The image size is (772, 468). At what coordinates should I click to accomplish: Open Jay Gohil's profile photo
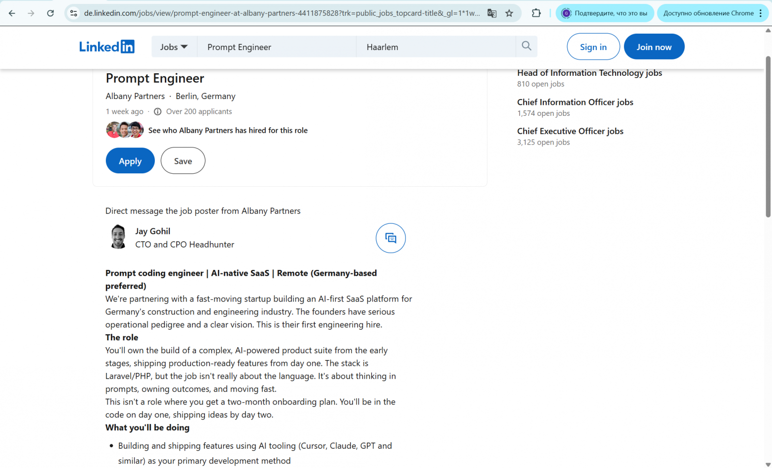tap(118, 237)
